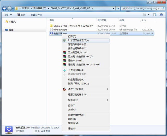
Task: Click the 安装系统.exe file icon in list
Action: coord(51,33)
